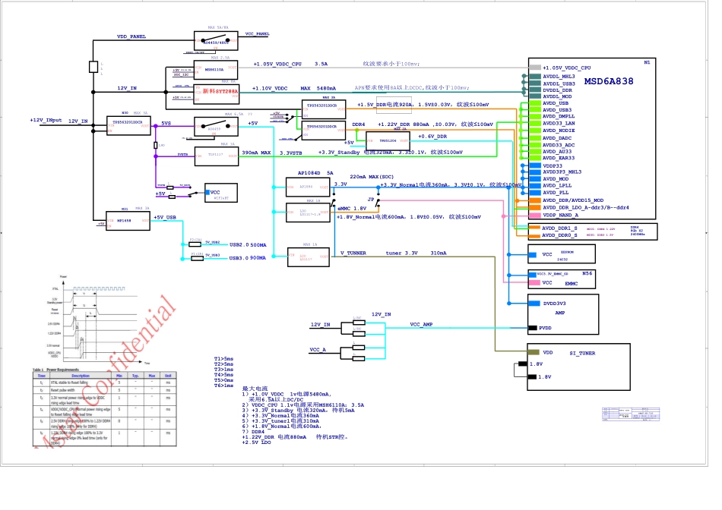Select the TPS51206 DDR regulator block

tap(388, 141)
